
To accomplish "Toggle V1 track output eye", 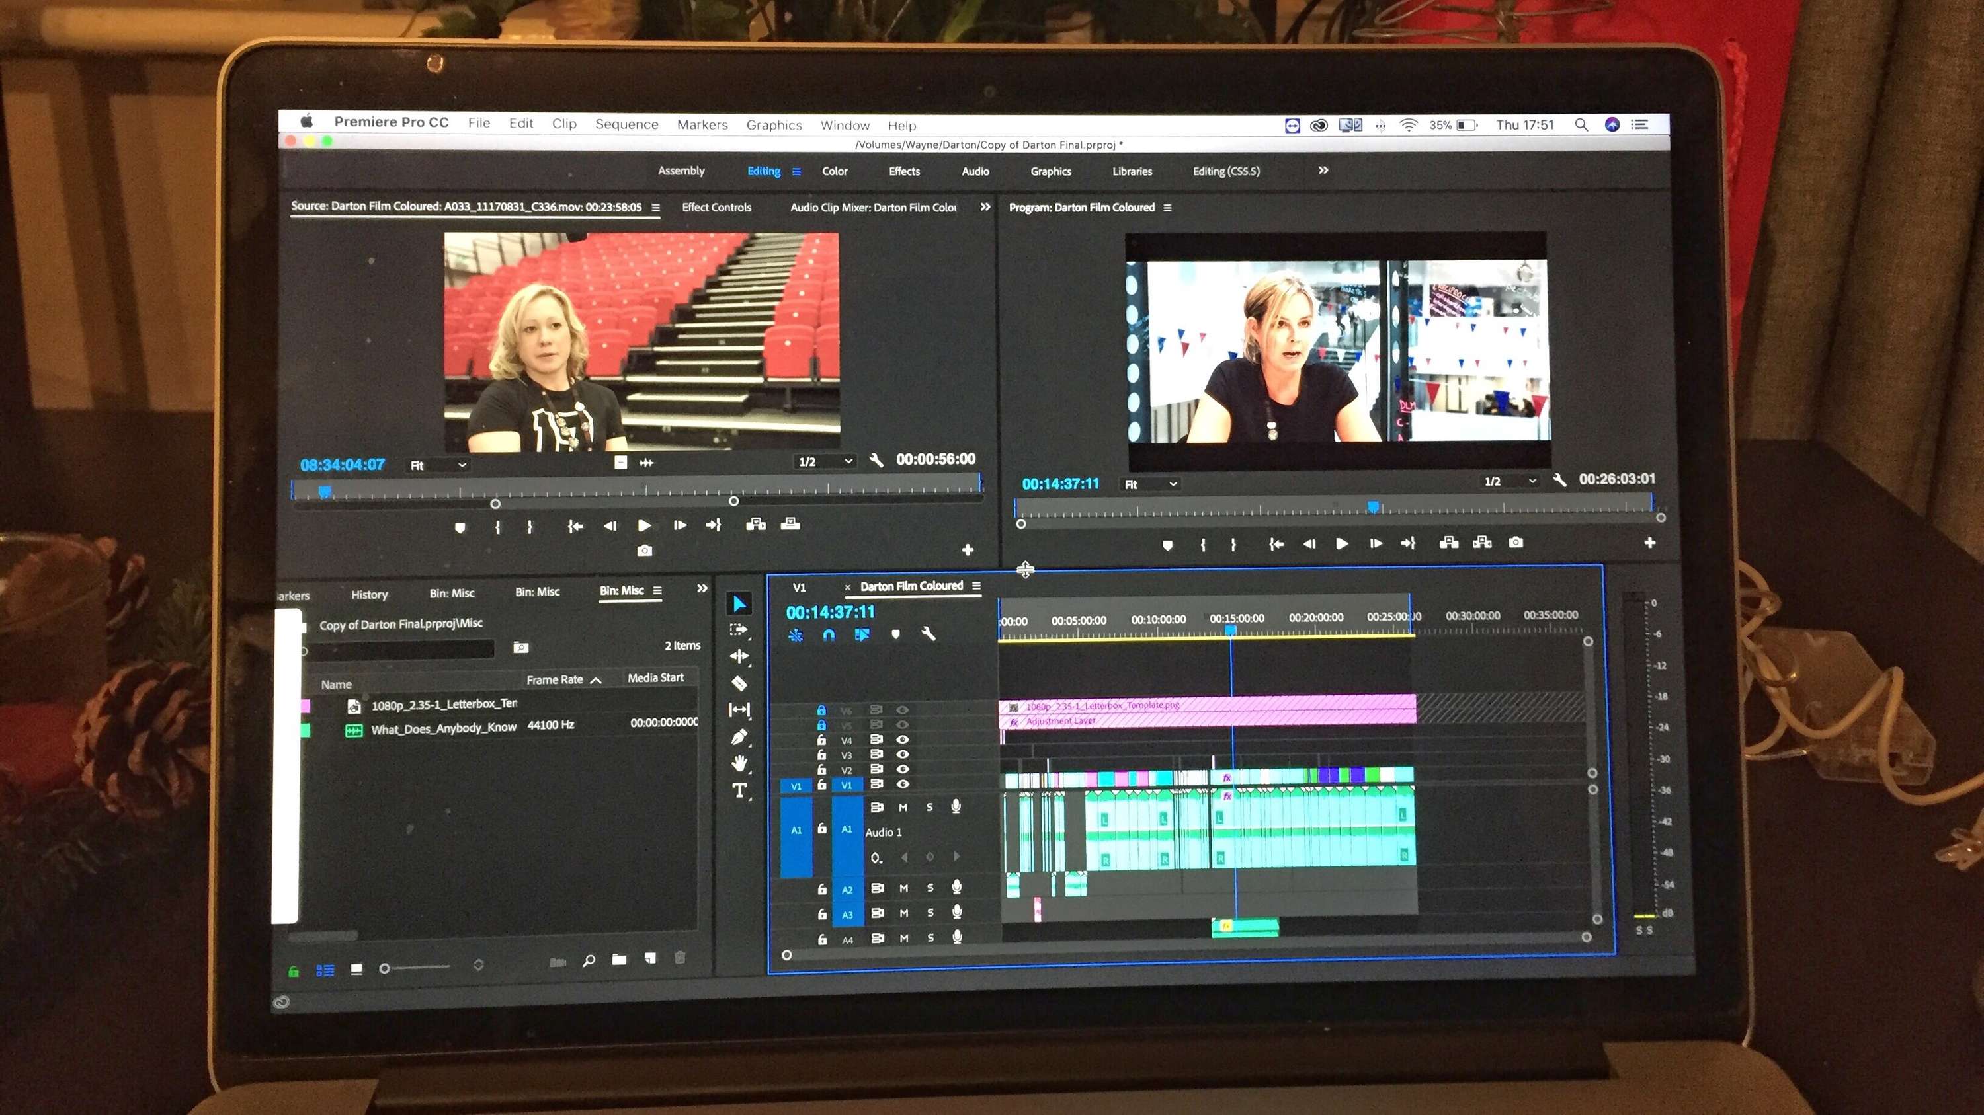I will (903, 784).
